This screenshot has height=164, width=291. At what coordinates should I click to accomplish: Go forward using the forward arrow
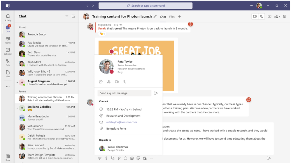click(93, 6)
